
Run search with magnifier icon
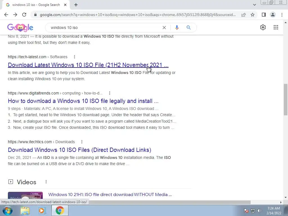point(188,28)
